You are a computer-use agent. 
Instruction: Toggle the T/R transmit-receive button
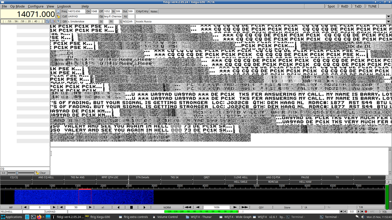click(370, 207)
